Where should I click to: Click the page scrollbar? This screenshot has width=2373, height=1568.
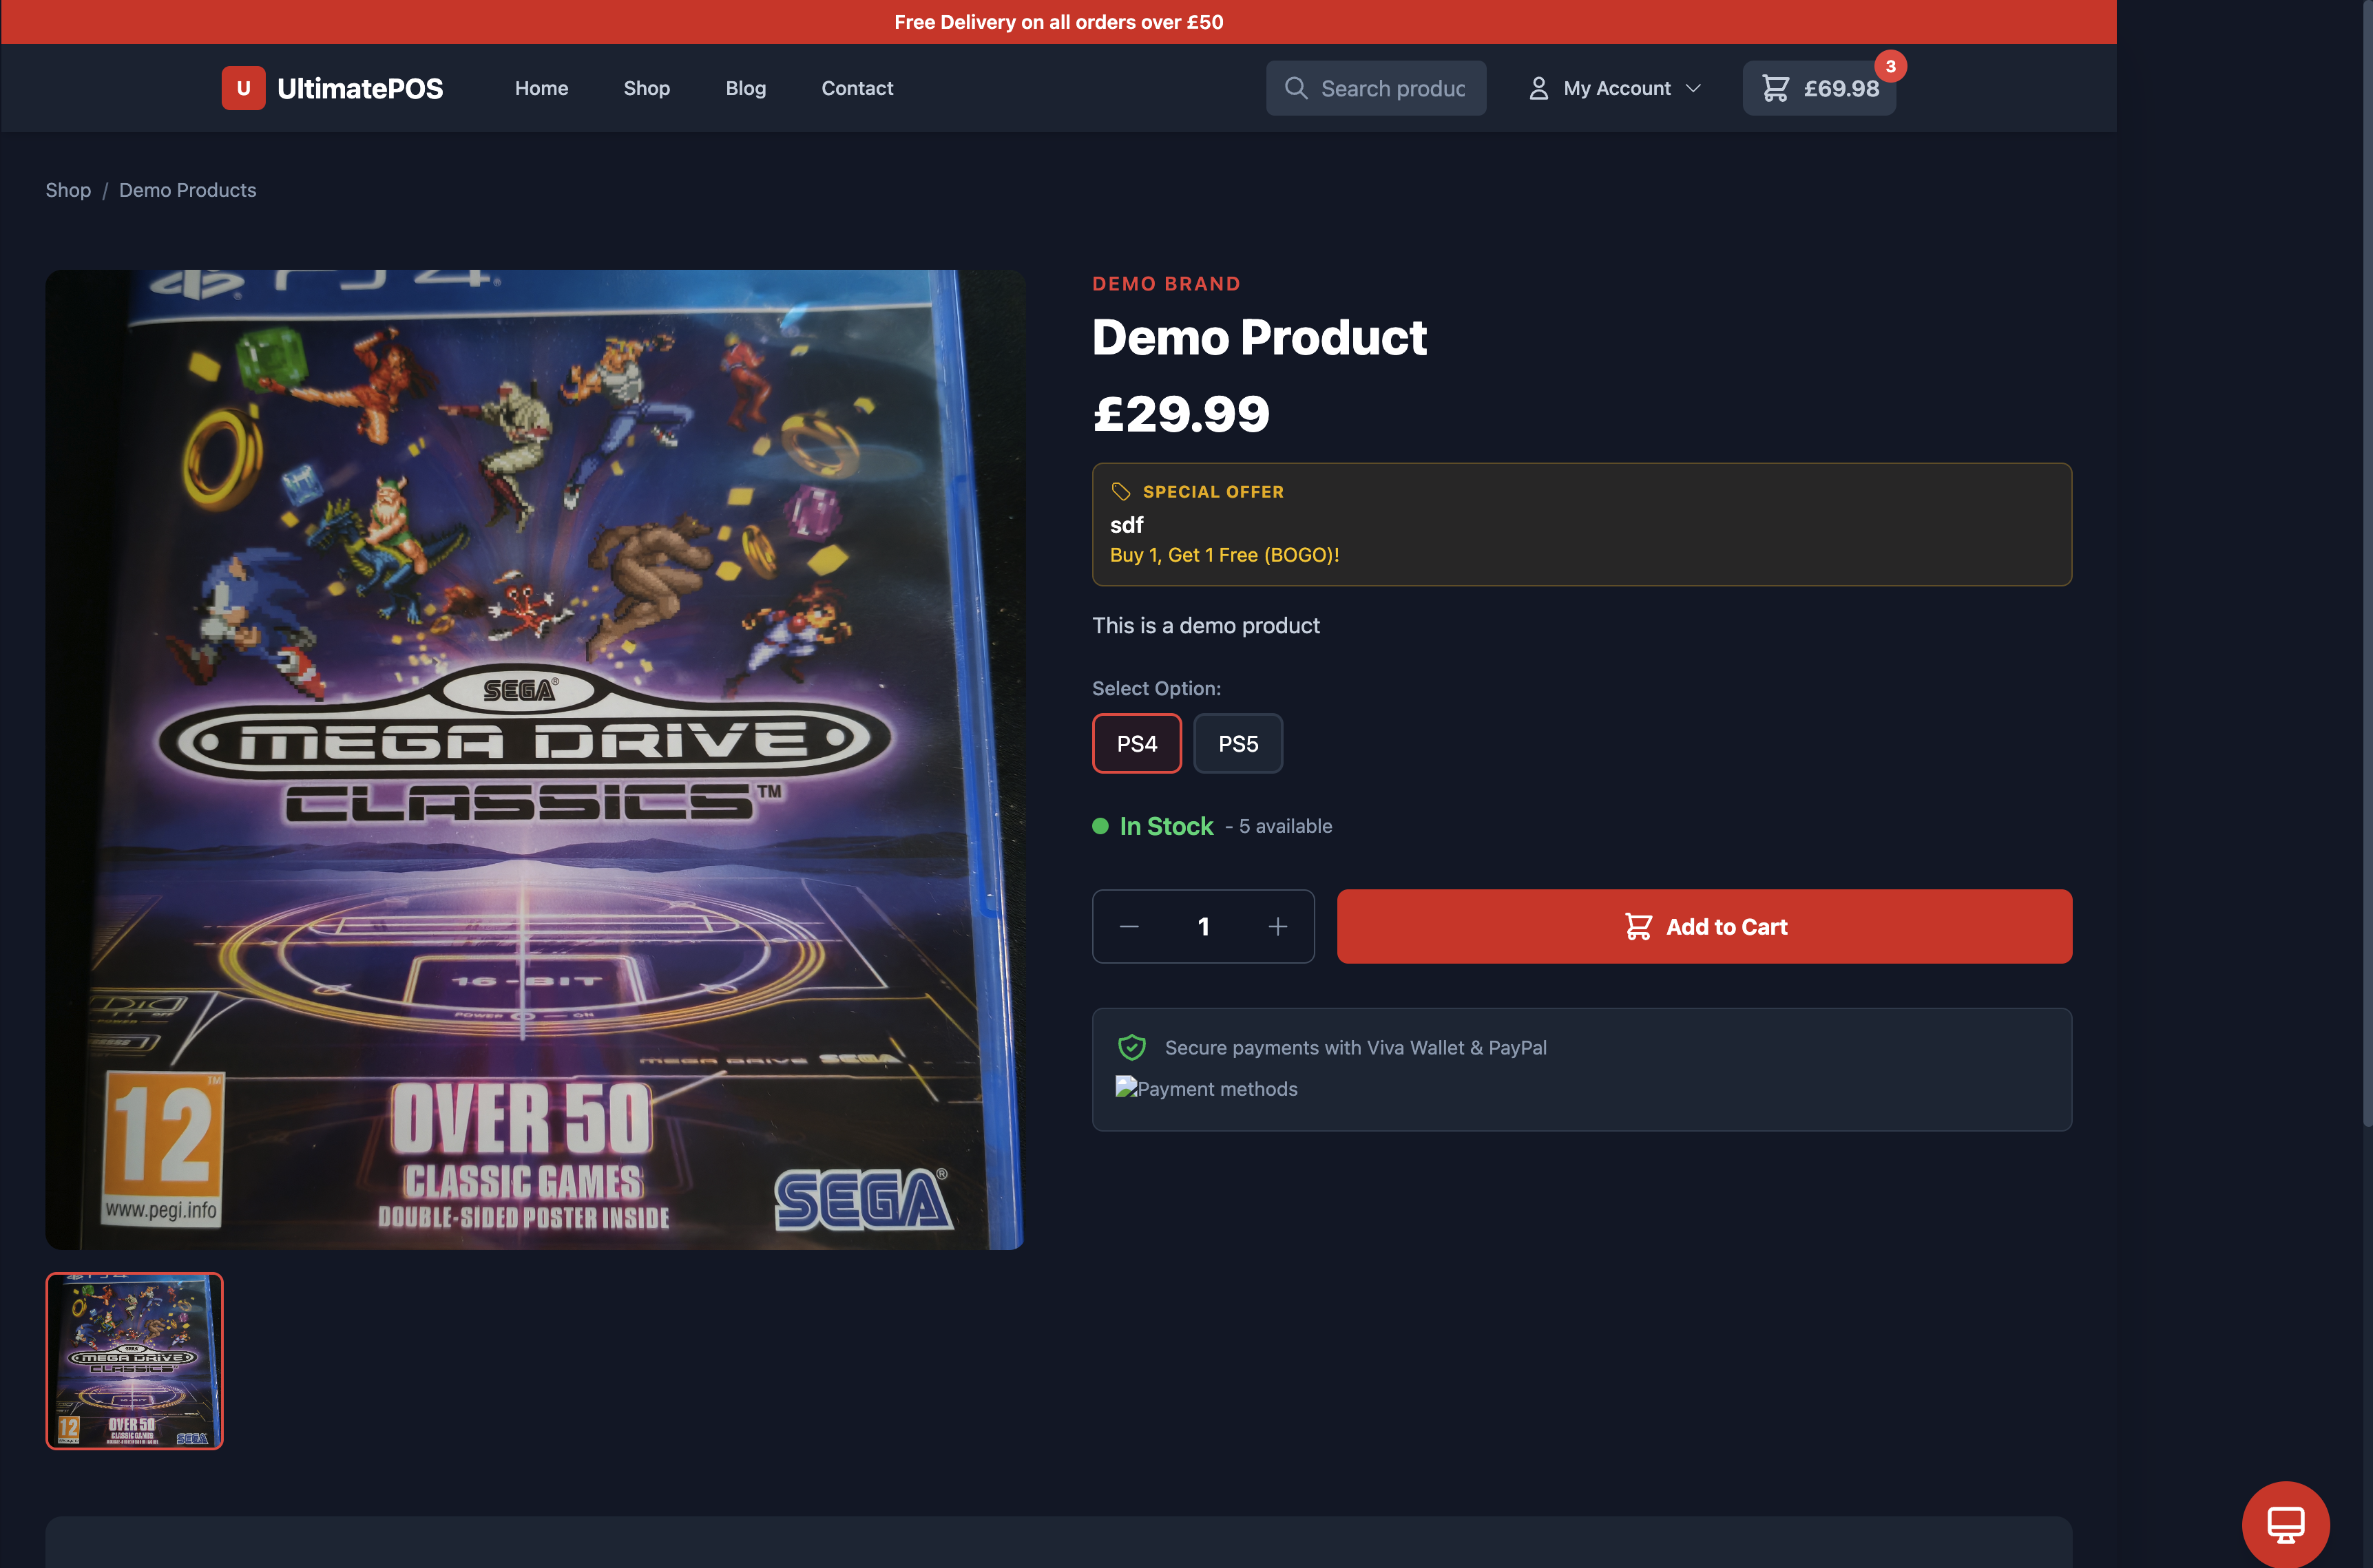[x=2367, y=565]
